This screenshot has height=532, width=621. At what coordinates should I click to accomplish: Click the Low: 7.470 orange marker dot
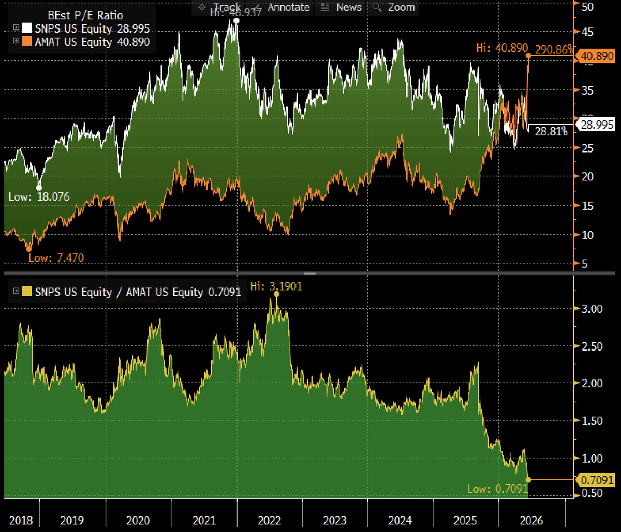point(28,249)
